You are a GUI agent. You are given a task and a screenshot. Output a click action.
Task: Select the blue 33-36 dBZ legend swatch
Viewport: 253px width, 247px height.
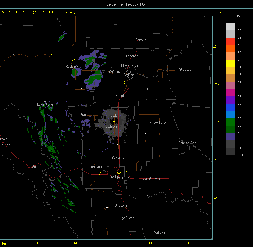pos(231,107)
